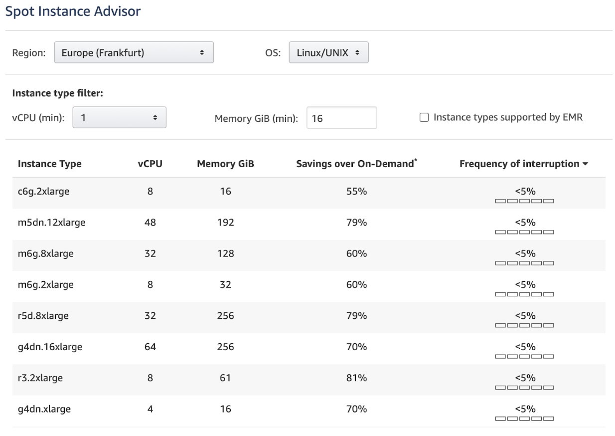Viewport: 615px width, 436px height.
Task: Select the c6g.2xlarge instance type
Action: tap(43, 192)
